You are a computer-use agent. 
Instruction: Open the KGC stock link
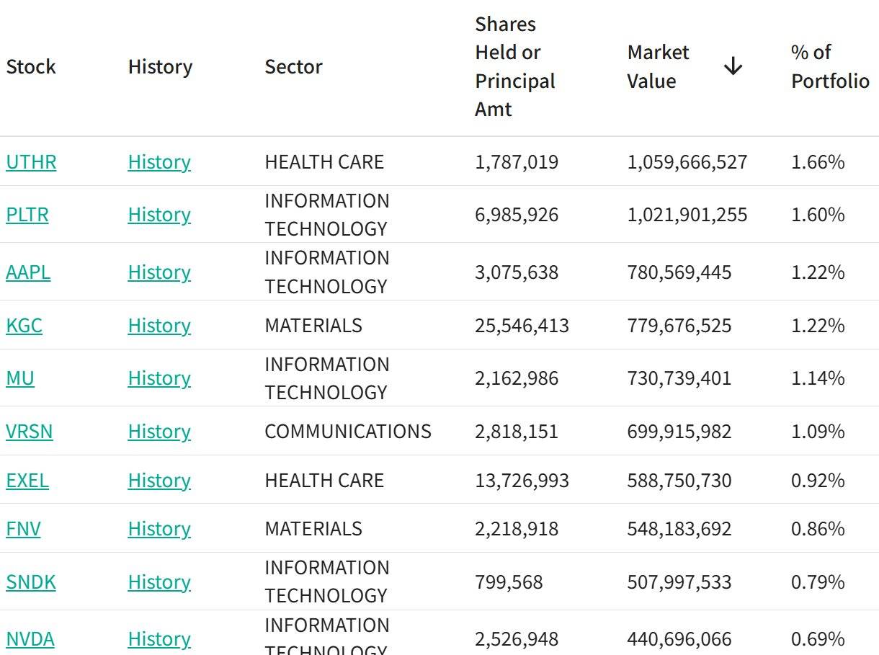pos(24,326)
